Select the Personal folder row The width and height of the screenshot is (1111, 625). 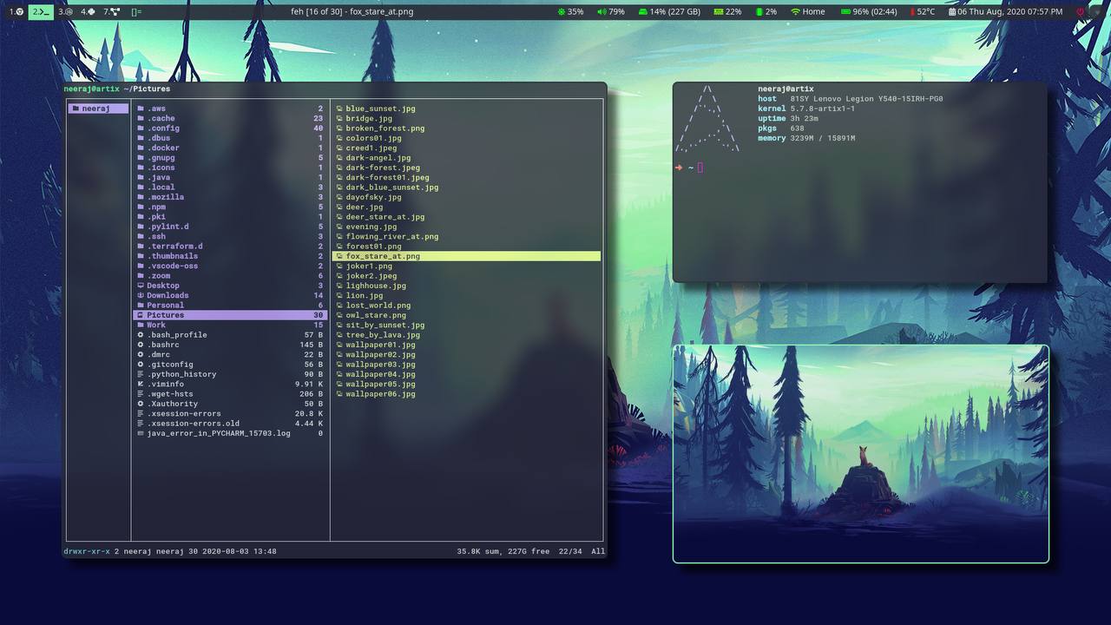(x=230, y=306)
